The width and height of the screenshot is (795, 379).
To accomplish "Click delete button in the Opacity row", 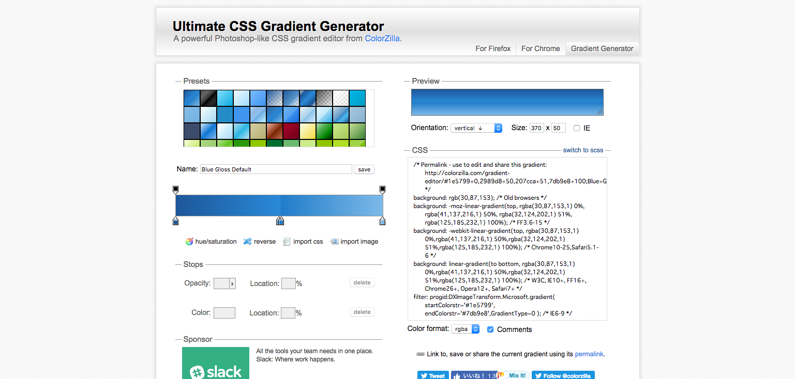I will click(362, 282).
